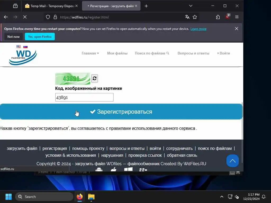
Task: Open the Learn more link
Action: [x=198, y=29]
